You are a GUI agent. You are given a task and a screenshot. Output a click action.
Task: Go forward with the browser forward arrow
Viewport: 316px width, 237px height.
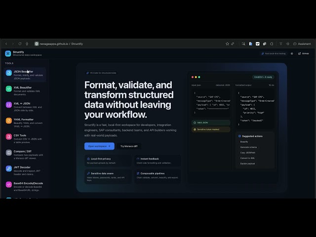(13, 44)
